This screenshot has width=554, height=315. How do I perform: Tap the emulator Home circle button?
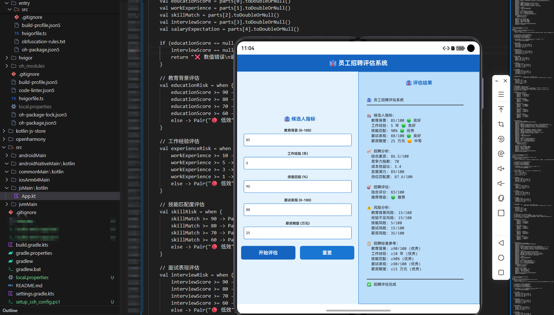point(501,258)
